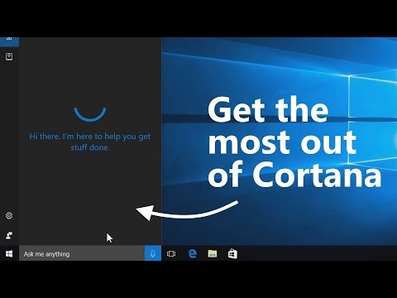
Task: Click Cortana's blue smile ring
Action: point(90,114)
